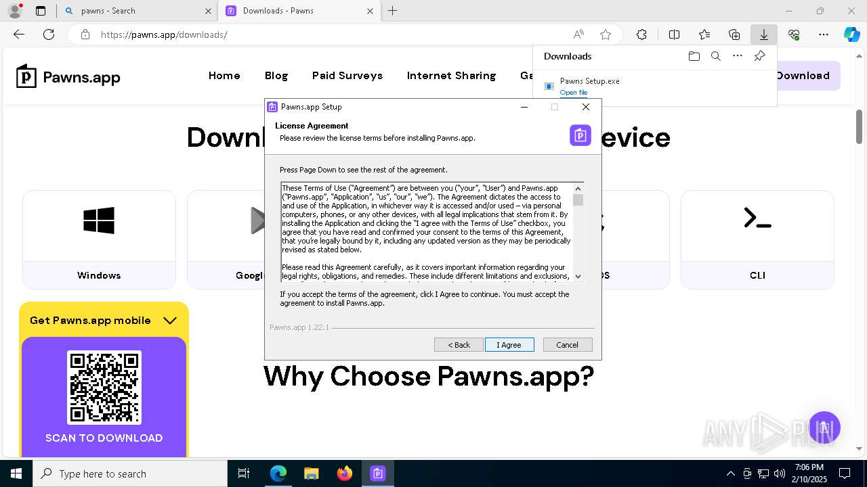View site information via the lock icon
Viewport: 867px width, 487px height.
click(x=85, y=34)
